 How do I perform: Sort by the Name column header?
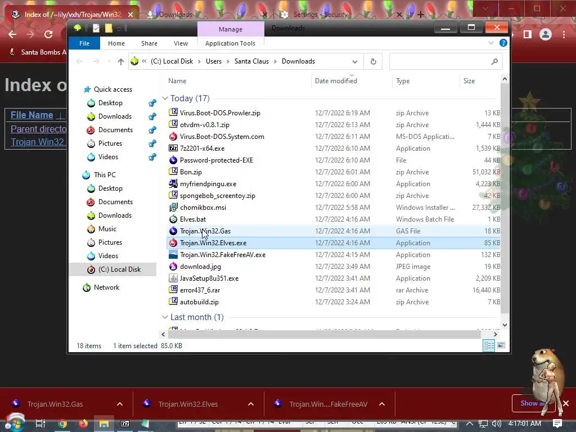177,81
